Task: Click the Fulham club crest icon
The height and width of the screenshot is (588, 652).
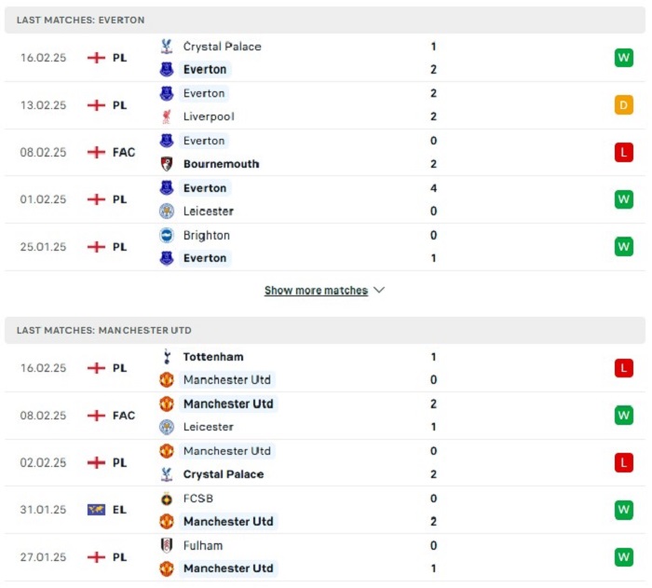Action: point(167,545)
